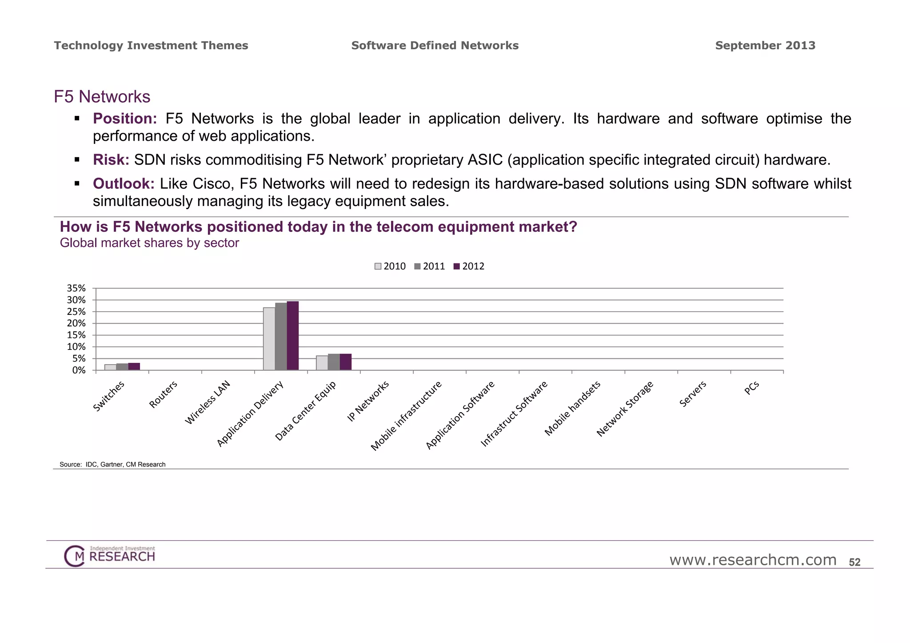This screenshot has width=910, height=643.
Task: Click the 2011 legend color swatch
Action: (417, 266)
